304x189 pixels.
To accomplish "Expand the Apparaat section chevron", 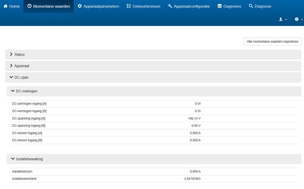I will (x=11, y=66).
